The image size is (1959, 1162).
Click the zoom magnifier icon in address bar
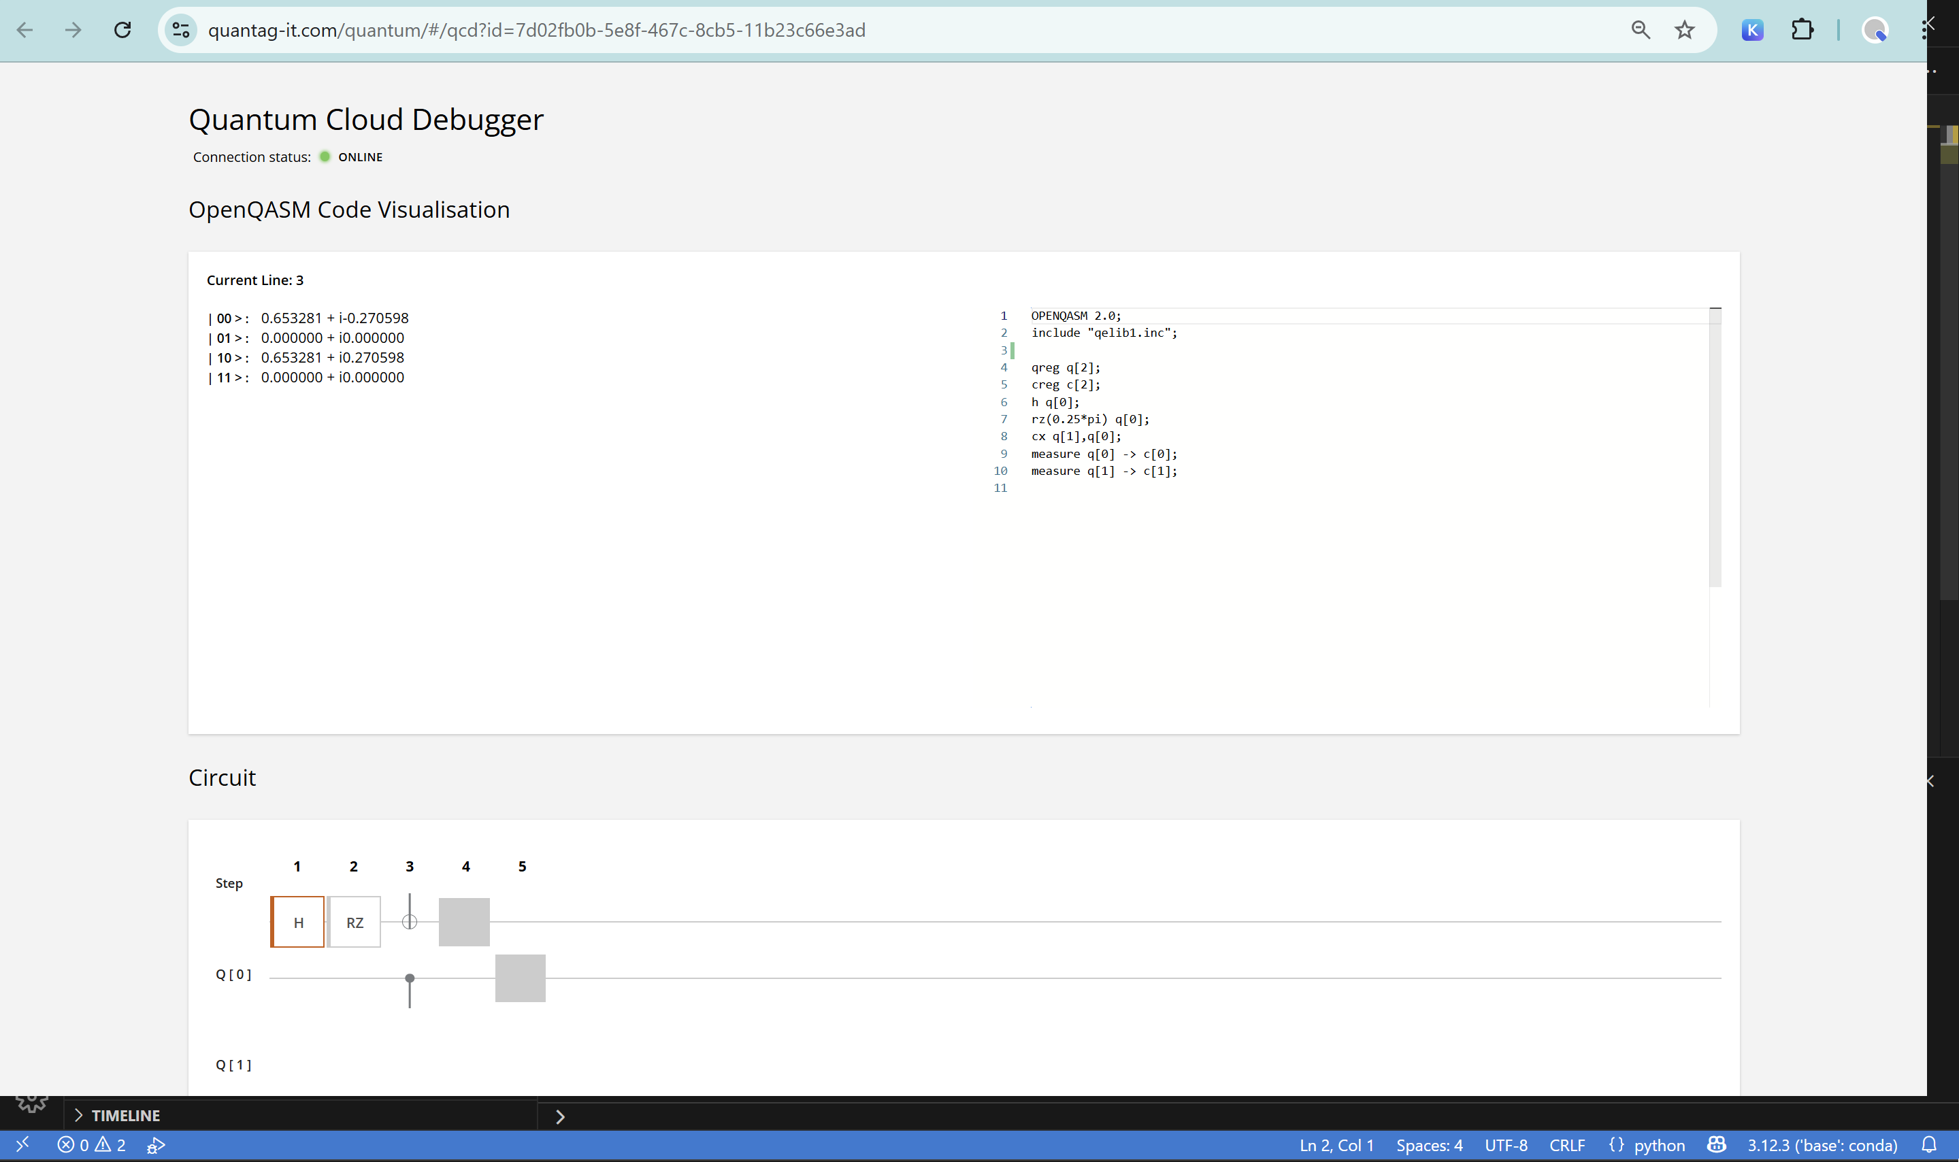point(1641,30)
